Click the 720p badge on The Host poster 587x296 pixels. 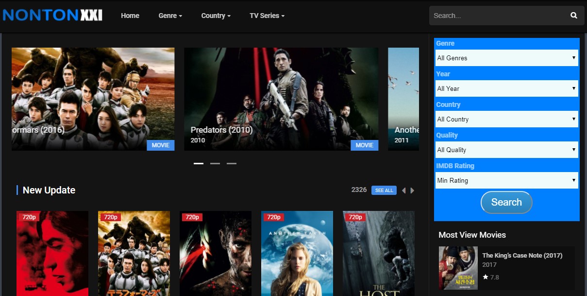pos(355,217)
